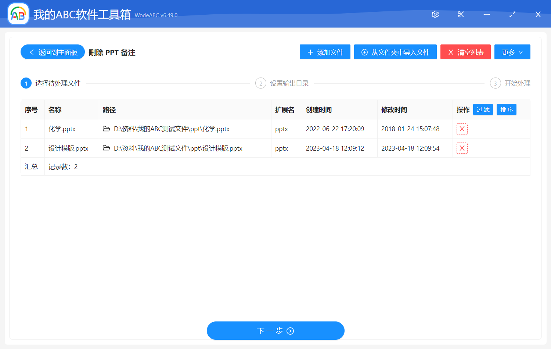This screenshot has width=551, height=349.
Task: Open the settings gear icon
Action: (x=435, y=14)
